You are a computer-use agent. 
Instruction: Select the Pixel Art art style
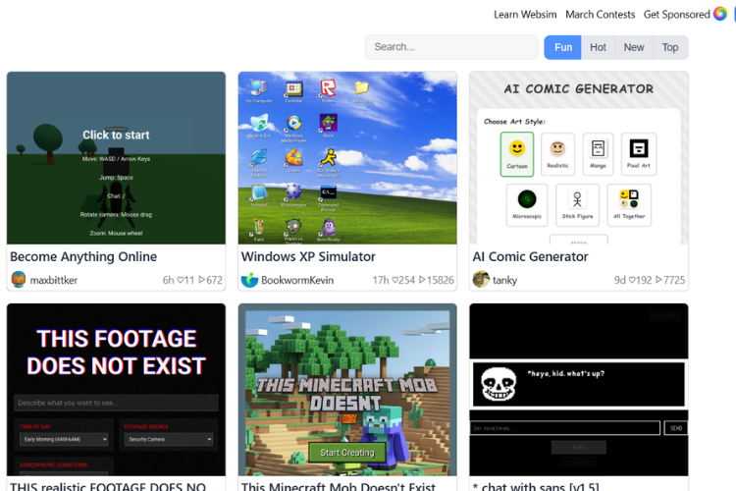[x=639, y=154]
